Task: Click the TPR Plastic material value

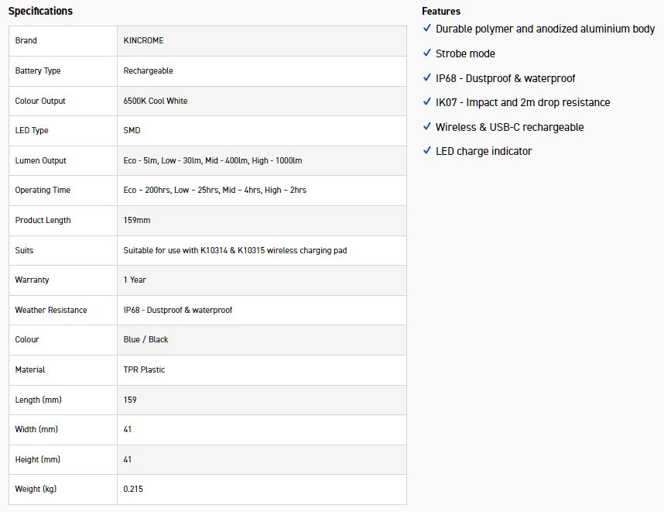Action: click(x=145, y=369)
